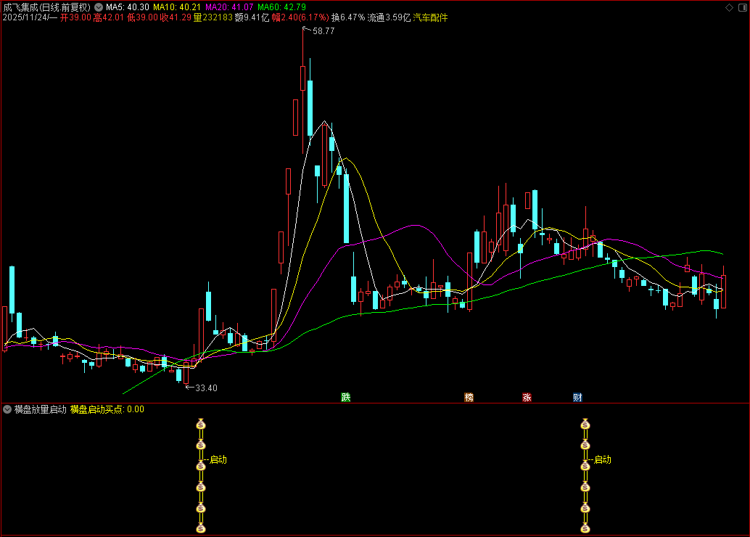Expand the 横盘放量启动 indicator menu arrow
The width and height of the screenshot is (750, 537).
click(7, 409)
